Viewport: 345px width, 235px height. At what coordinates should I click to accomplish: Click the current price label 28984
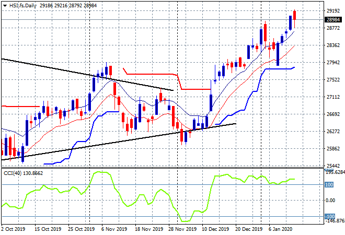(333, 19)
